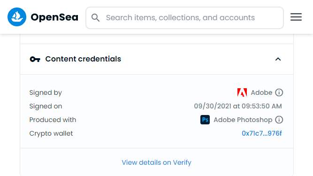Click the info icon beside Adobe Photoshop
Viewport: 313px width, 176px height.
(x=279, y=120)
